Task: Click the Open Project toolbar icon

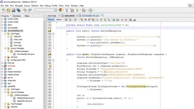Action: [13, 10]
